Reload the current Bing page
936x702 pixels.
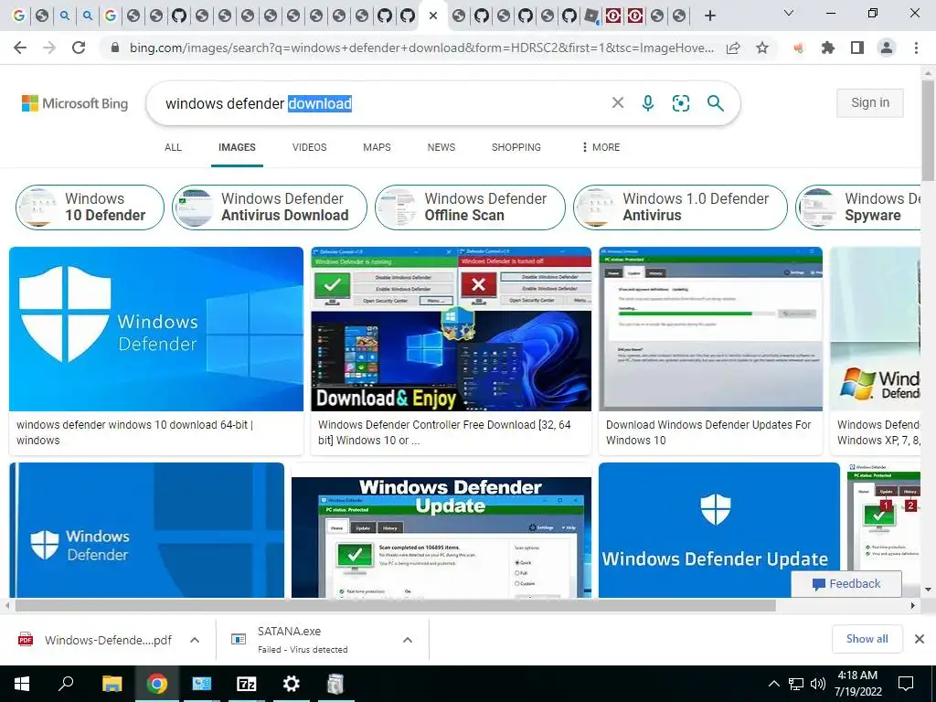[x=79, y=48]
